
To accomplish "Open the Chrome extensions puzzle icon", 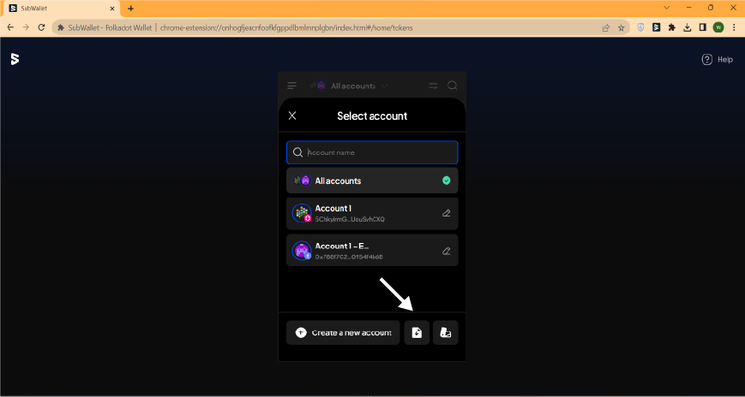I will coord(671,27).
